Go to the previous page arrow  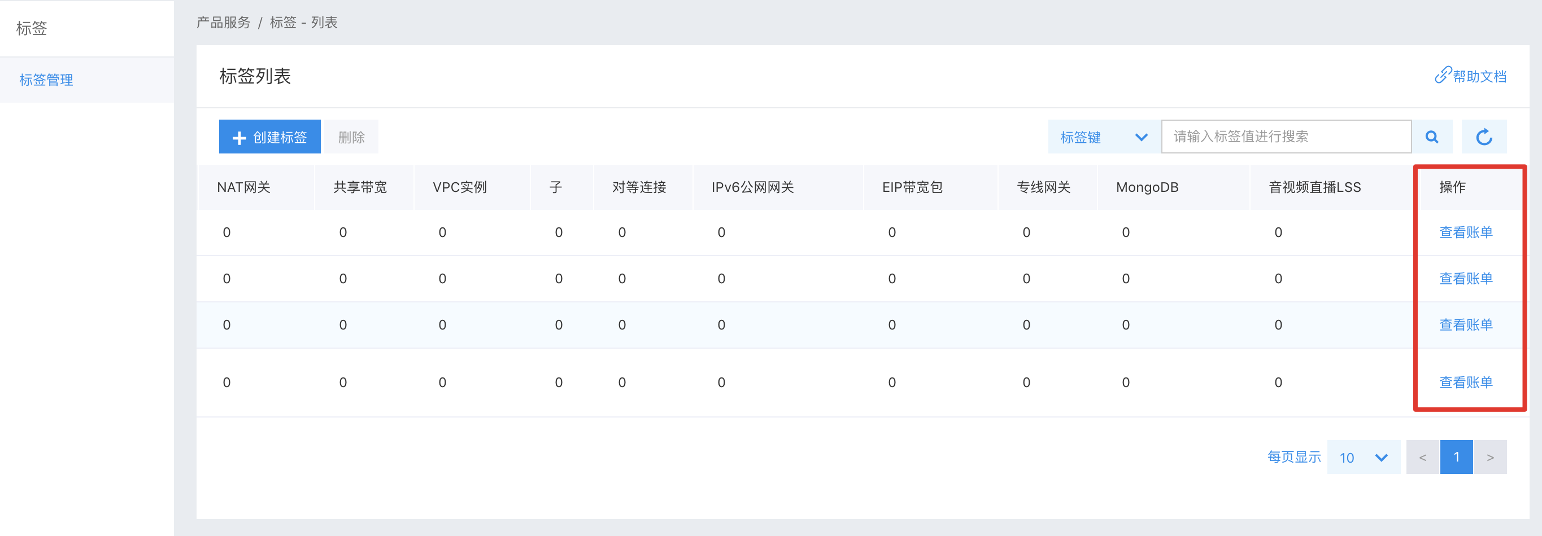pos(1423,457)
